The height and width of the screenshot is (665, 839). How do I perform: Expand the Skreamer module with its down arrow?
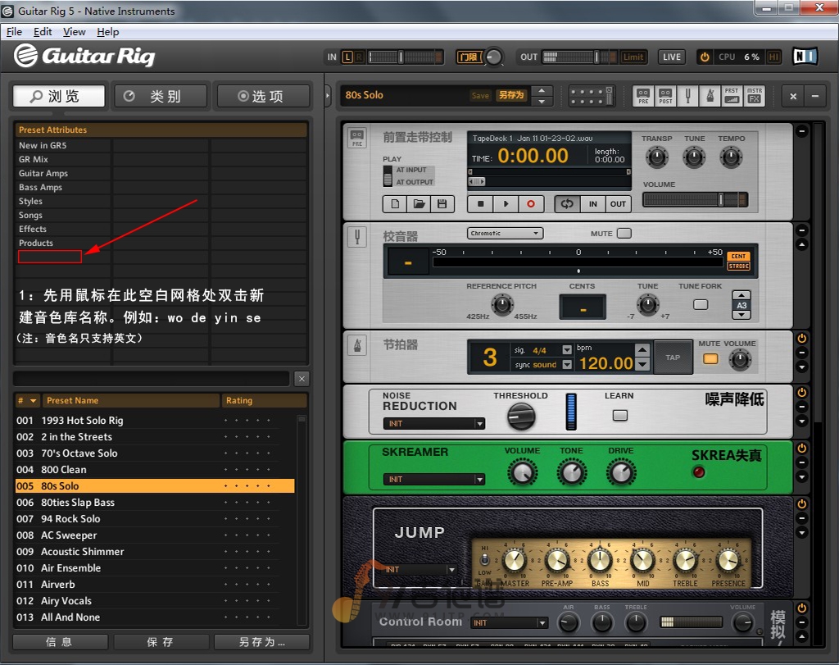[801, 477]
